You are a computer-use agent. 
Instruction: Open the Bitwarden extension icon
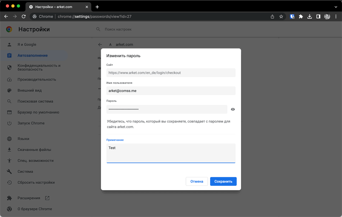[292, 16]
